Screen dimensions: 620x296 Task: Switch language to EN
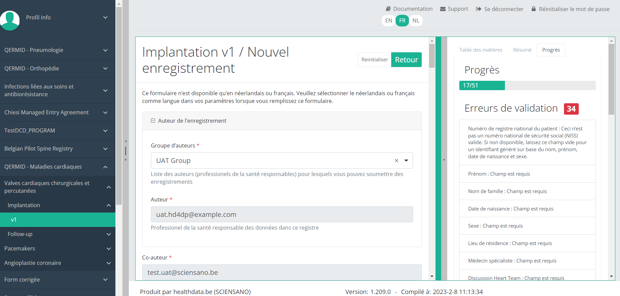[x=389, y=20]
